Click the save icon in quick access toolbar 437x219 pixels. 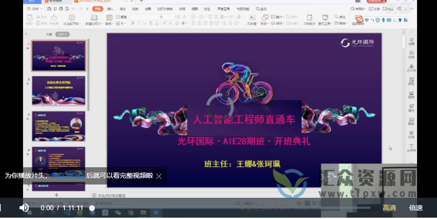(49, 9)
